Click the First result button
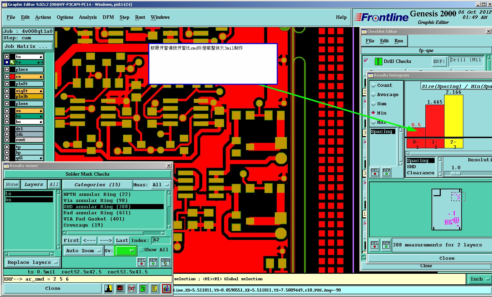Image resolution: width=492 pixels, height=297 pixels. tap(71, 241)
